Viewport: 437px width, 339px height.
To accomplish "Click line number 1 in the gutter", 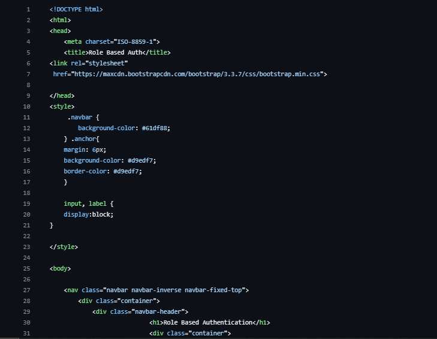I will click(x=28, y=10).
